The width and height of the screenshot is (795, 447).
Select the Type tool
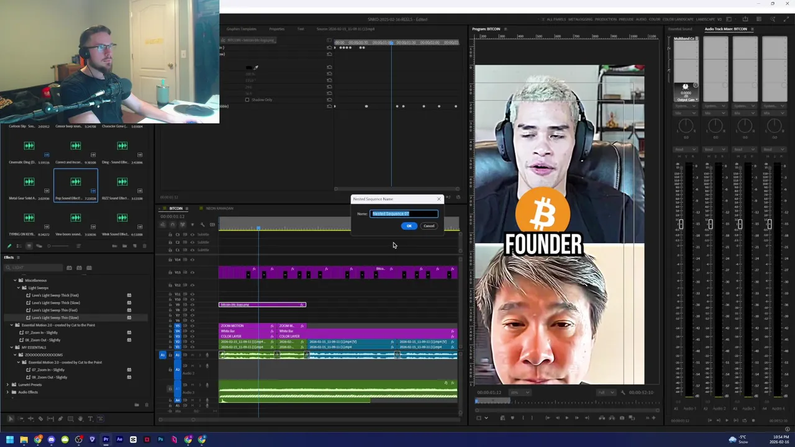90,419
